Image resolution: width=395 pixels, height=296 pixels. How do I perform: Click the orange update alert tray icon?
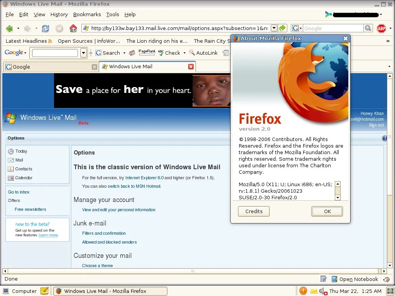point(303,291)
